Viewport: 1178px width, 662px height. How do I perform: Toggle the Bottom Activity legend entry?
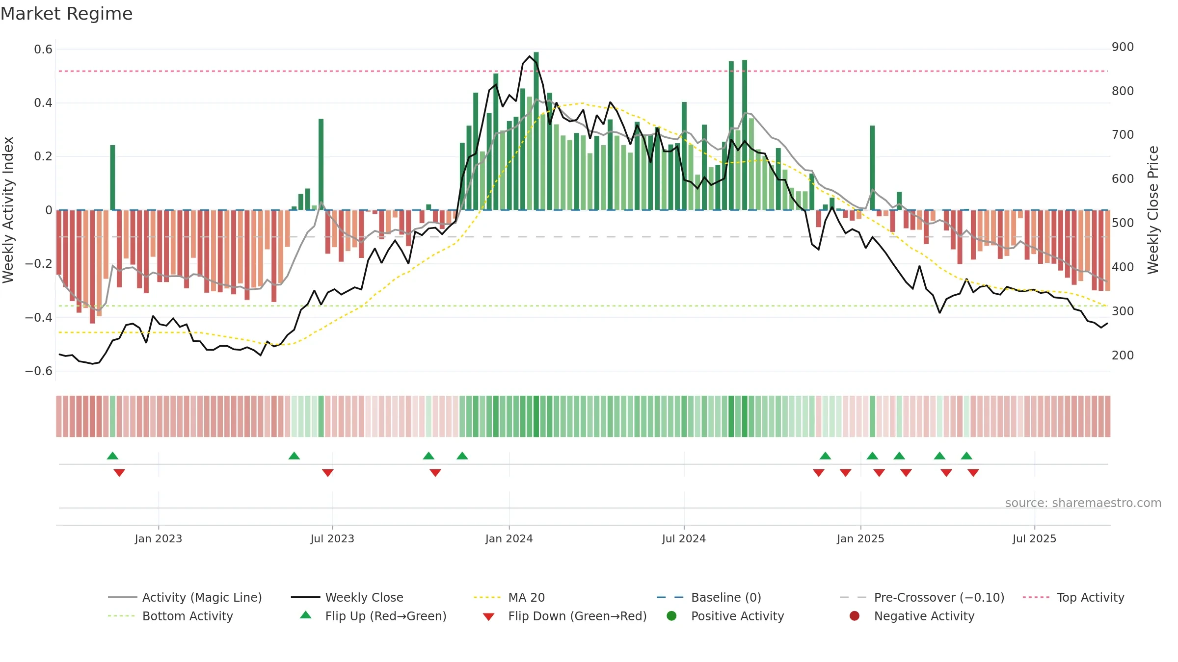pos(170,616)
